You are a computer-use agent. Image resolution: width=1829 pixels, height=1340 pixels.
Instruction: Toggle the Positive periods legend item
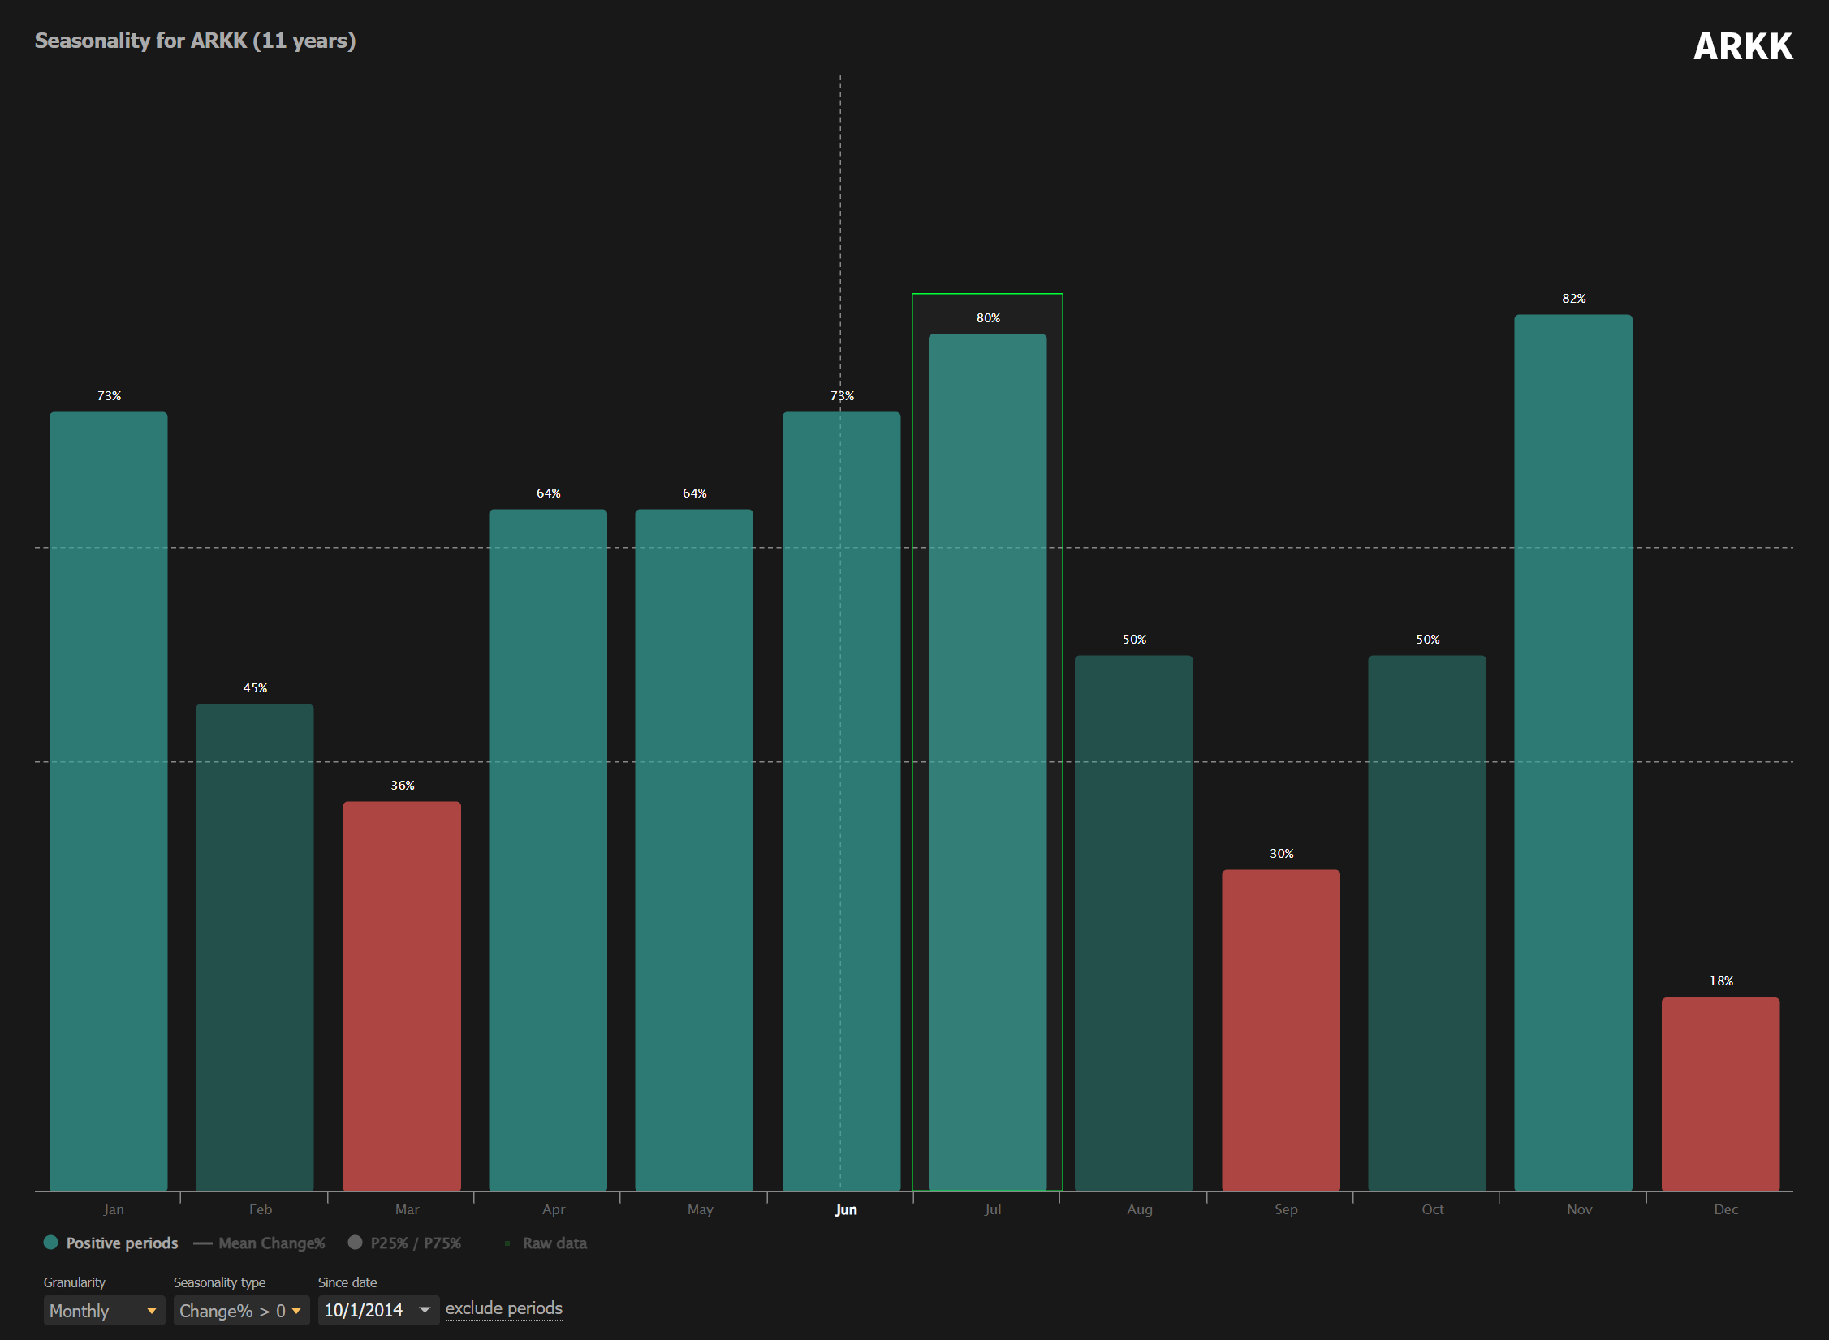(x=110, y=1243)
